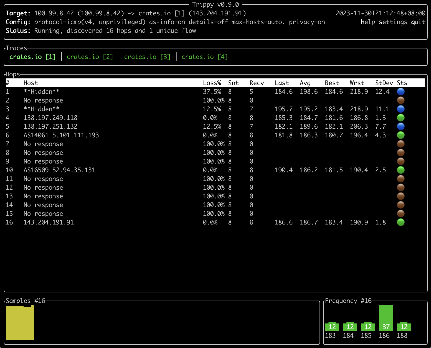Click the **Hidden** host in hop 3
431x348 pixels.
click(x=42, y=109)
